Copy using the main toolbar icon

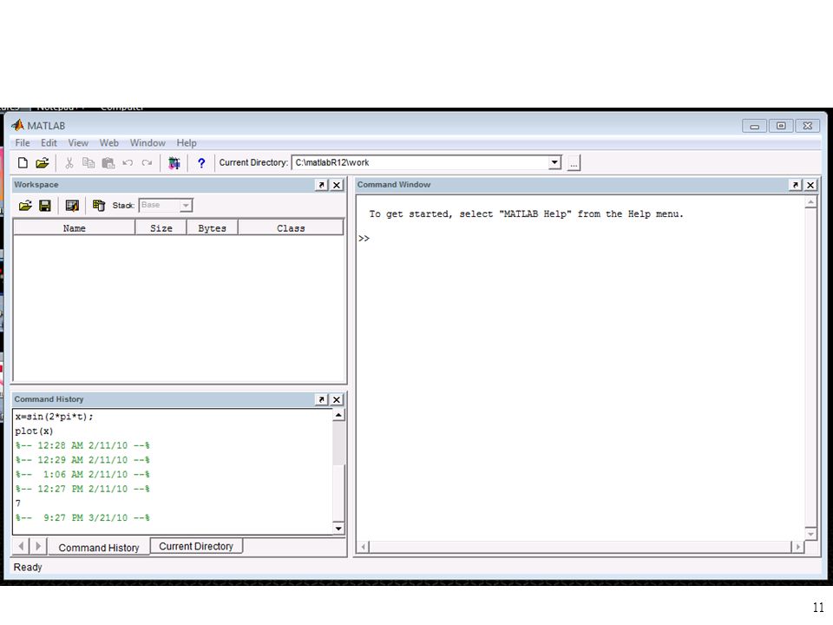tap(89, 162)
